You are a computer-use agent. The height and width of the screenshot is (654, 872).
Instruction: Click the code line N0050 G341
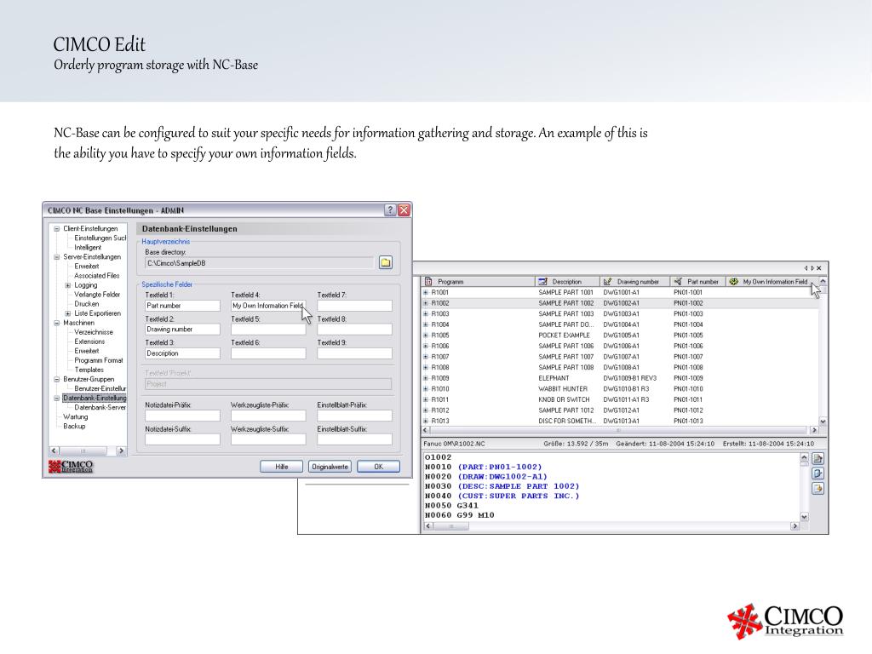click(x=451, y=506)
